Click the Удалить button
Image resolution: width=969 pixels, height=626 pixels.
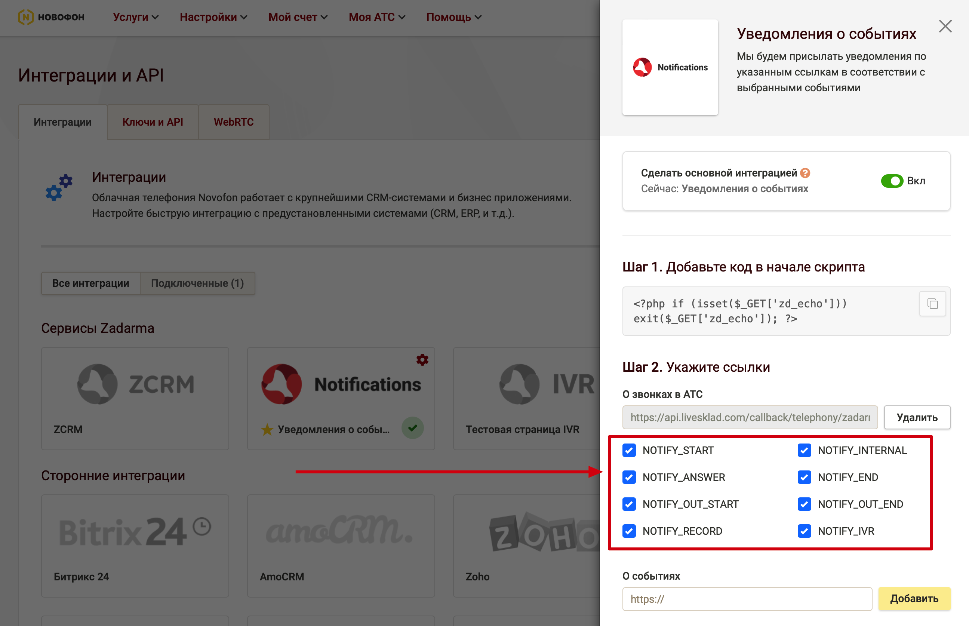(917, 417)
